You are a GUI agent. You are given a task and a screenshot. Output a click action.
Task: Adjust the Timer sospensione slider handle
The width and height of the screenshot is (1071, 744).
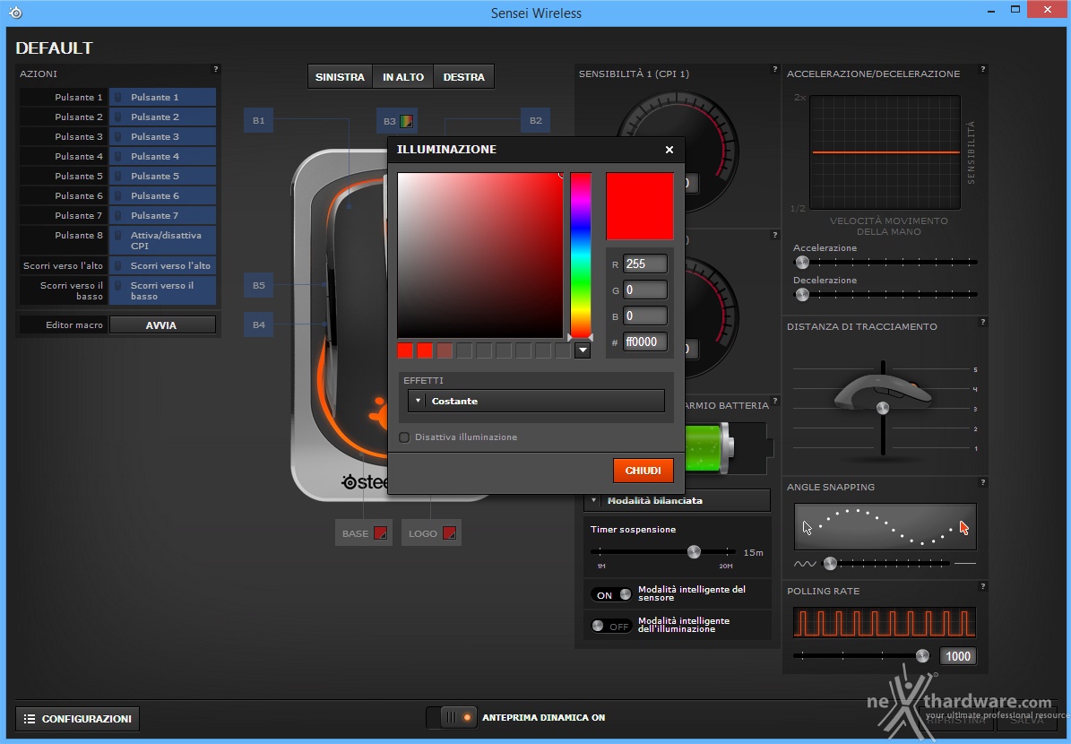click(694, 552)
